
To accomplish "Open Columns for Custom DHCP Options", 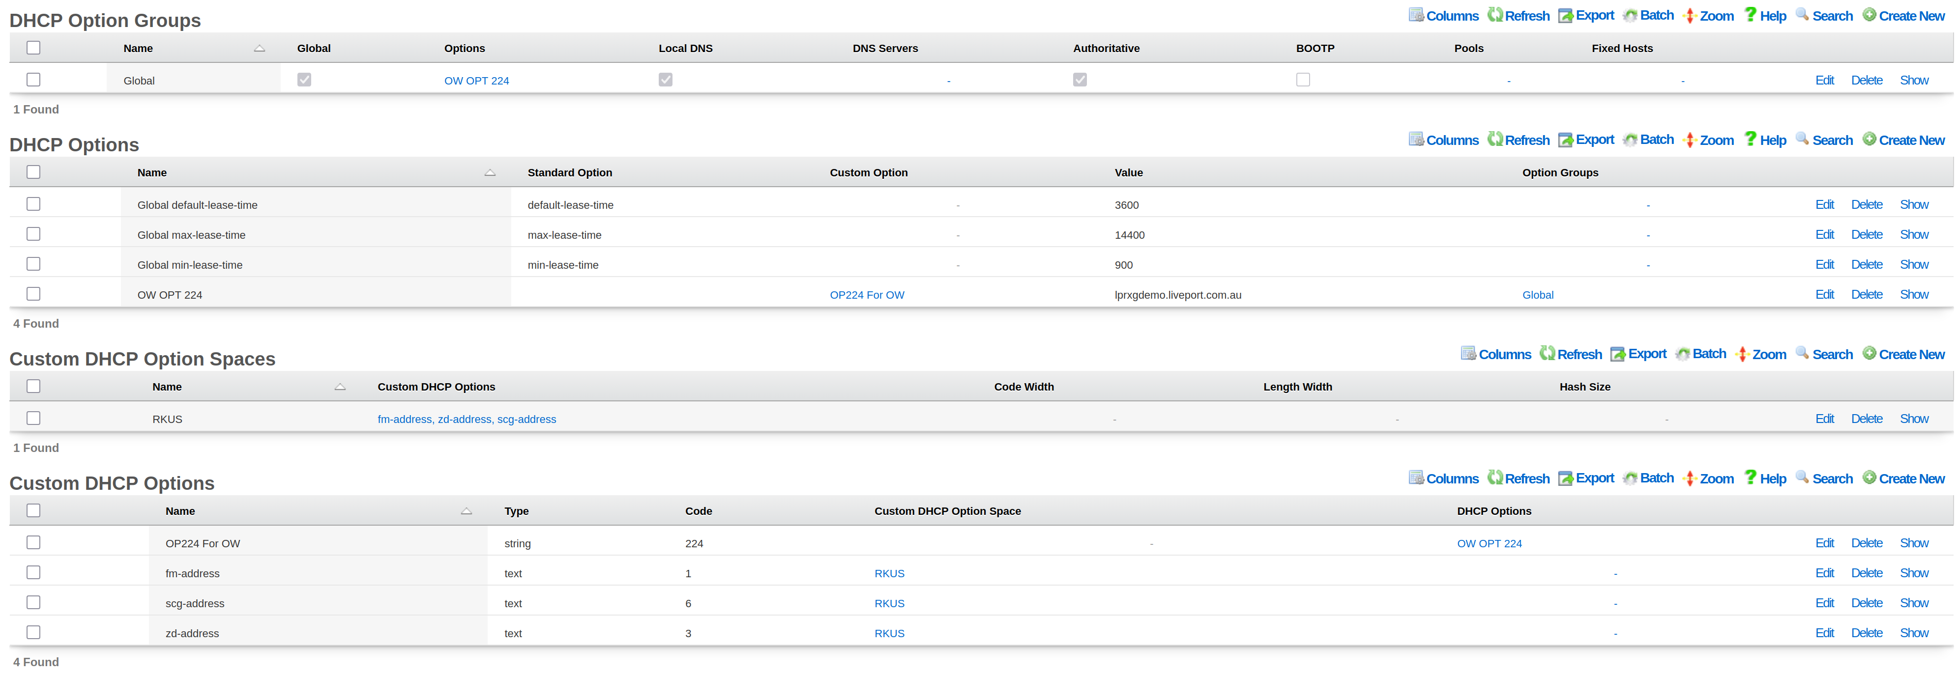I will pos(1443,479).
